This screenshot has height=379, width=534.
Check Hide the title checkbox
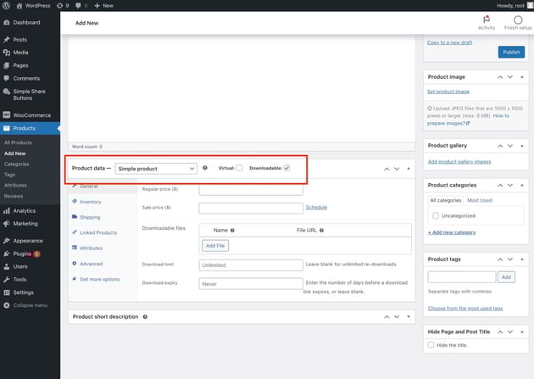coord(431,345)
